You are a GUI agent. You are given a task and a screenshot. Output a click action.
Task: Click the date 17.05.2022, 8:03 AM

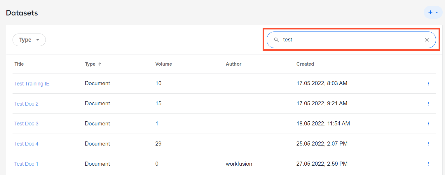(x=322, y=84)
